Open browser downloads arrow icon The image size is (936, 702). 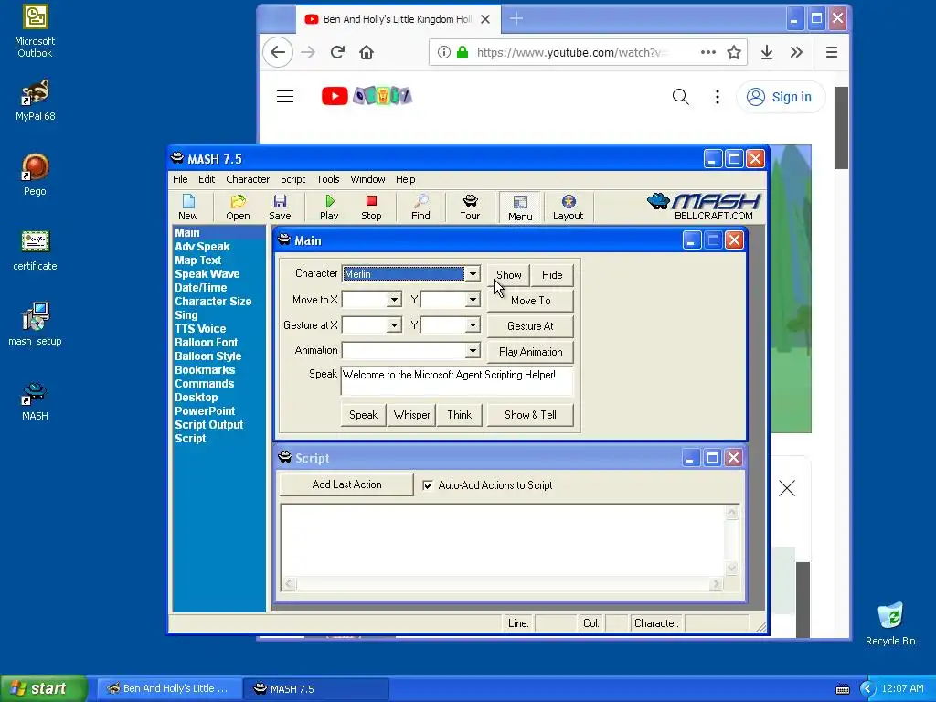(x=767, y=52)
